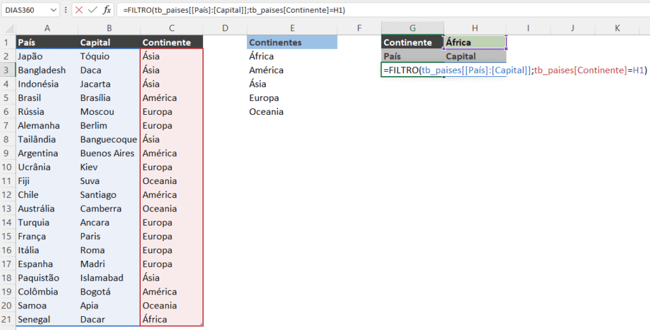
Task: Click the 'Continente' table header in C1
Action: click(171, 43)
